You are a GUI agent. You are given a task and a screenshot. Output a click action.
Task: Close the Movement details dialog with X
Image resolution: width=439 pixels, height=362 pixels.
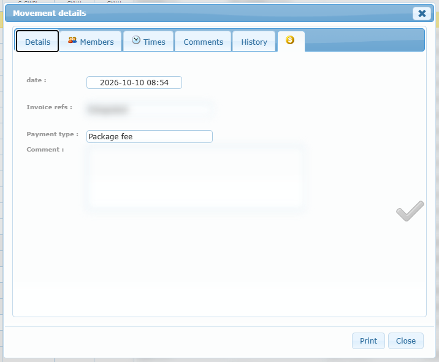point(422,13)
